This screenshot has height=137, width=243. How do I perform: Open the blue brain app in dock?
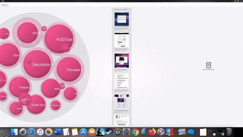click(191, 132)
